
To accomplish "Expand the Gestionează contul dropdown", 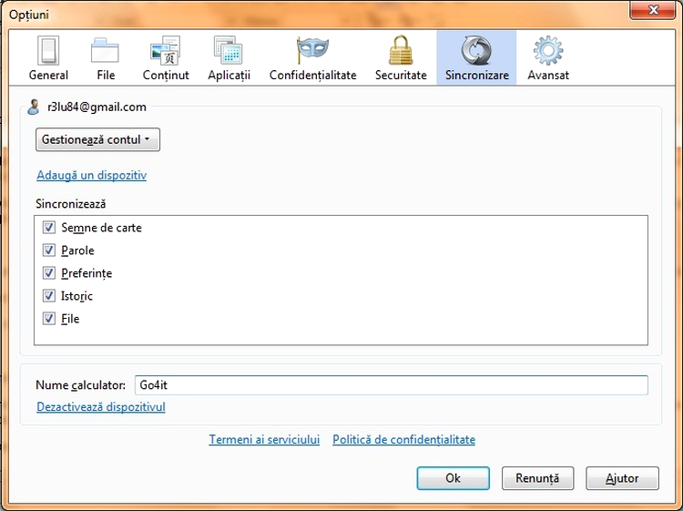I will [98, 139].
